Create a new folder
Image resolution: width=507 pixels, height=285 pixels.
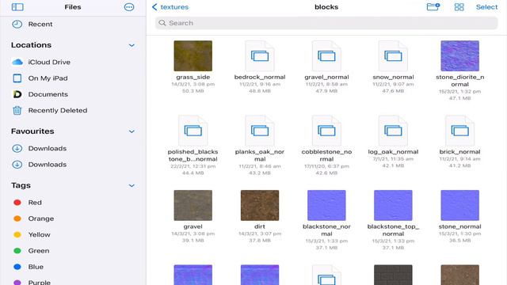click(x=433, y=7)
